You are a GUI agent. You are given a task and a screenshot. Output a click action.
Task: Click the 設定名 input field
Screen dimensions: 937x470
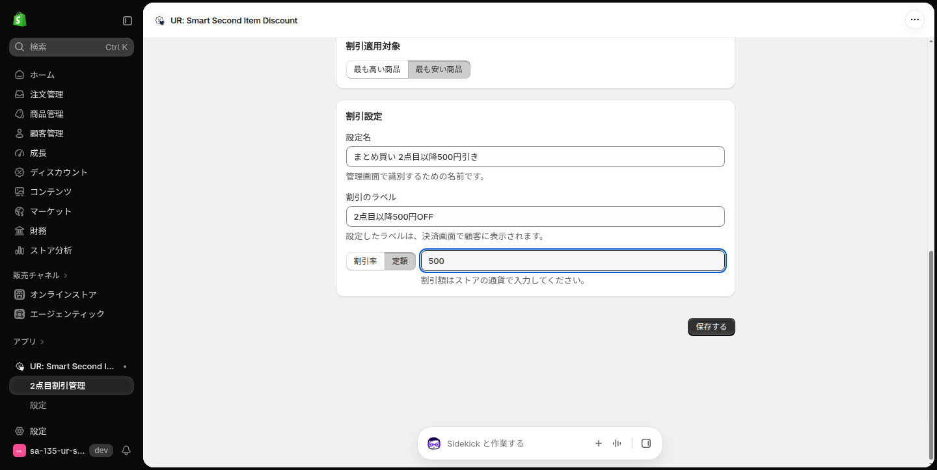click(x=536, y=157)
